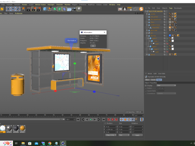Expand the Light 2 tree node
Screen dimensions: 195x146
pyautogui.click(x=148, y=39)
